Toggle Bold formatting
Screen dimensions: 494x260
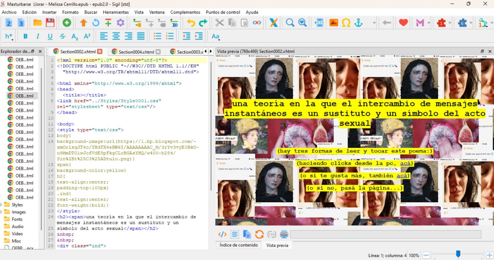(25, 36)
